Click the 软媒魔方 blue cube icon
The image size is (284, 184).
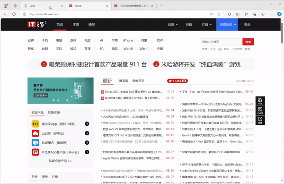[35, 142]
